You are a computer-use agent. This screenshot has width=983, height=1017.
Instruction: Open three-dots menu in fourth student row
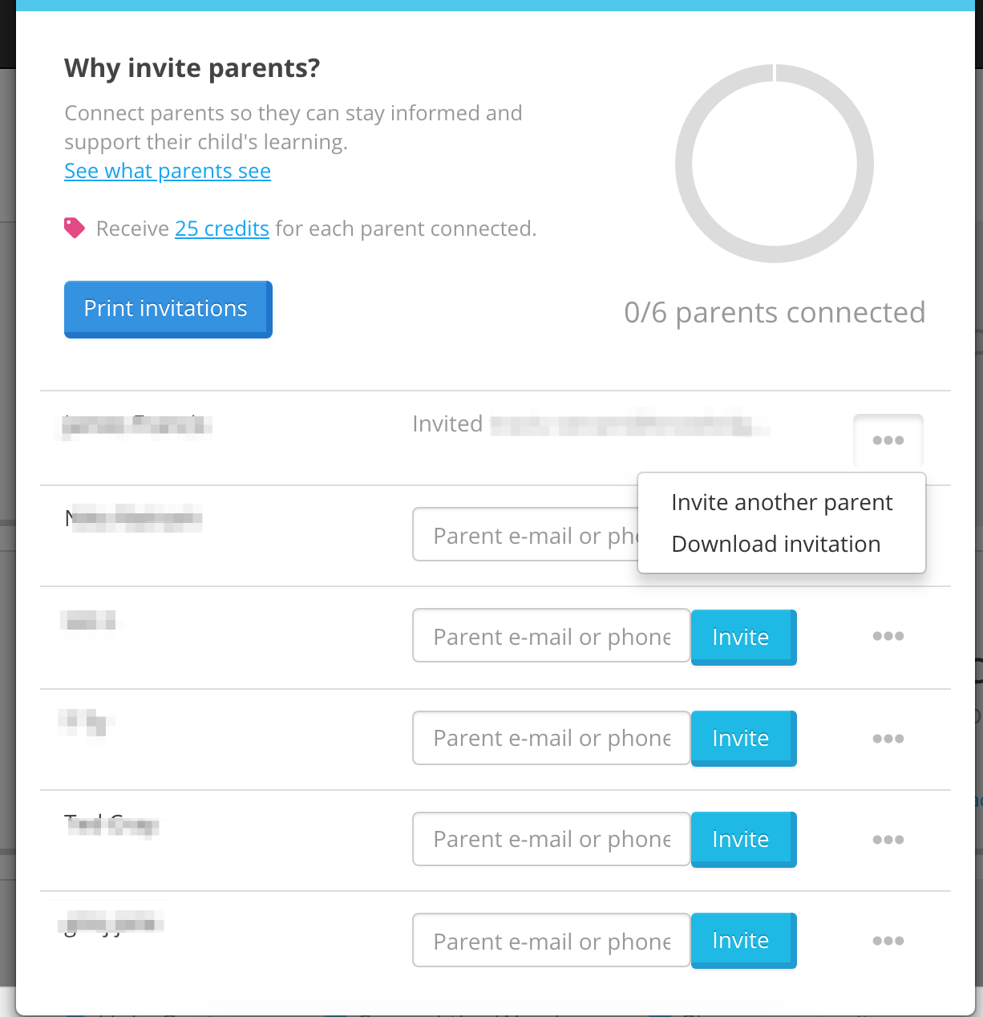point(888,739)
